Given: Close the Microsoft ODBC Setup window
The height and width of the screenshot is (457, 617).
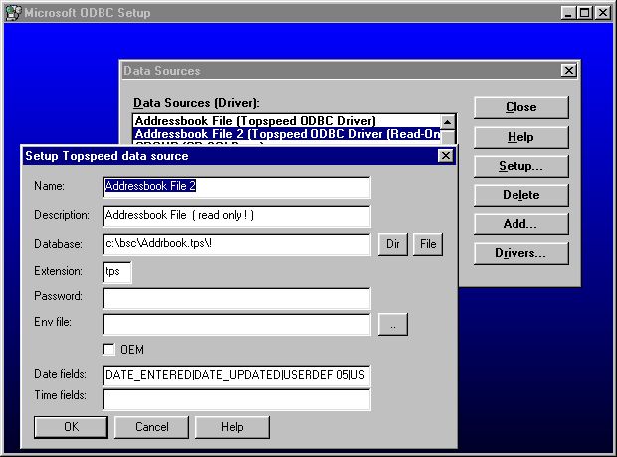Looking at the screenshot, I should tap(603, 13).
